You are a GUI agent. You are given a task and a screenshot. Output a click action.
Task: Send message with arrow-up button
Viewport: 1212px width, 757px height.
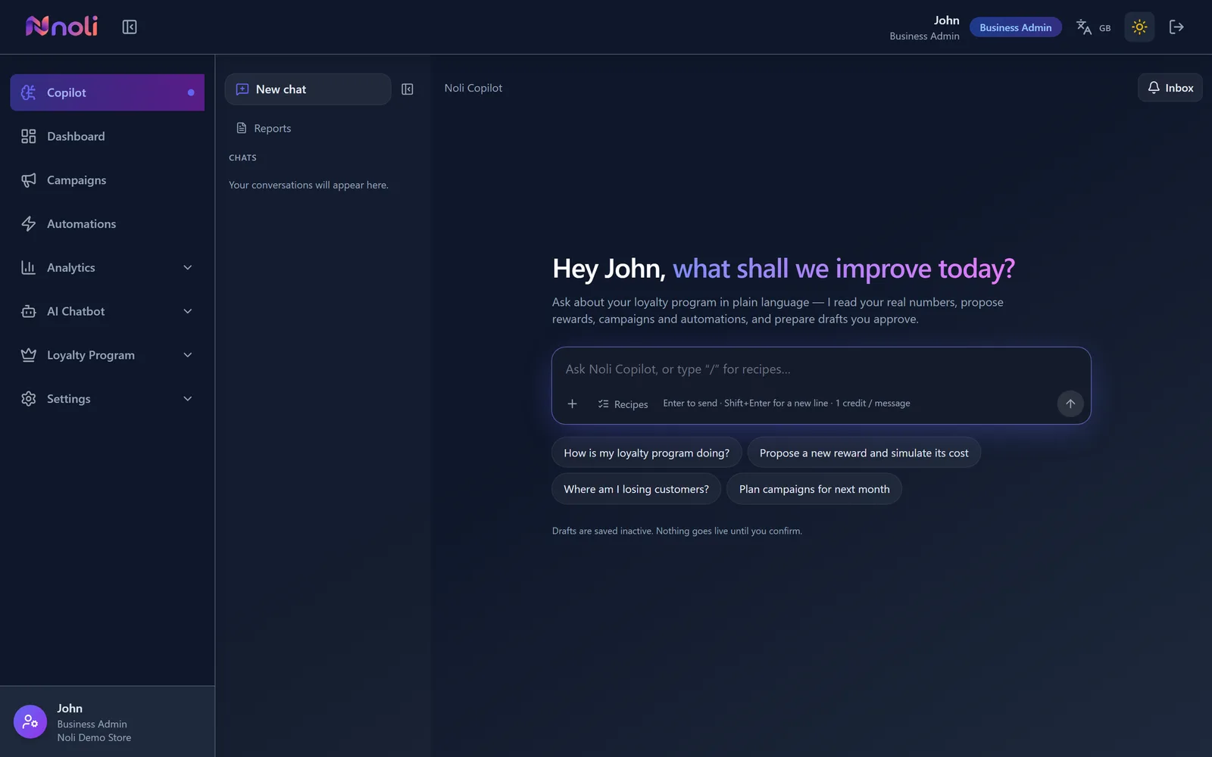[1070, 403]
